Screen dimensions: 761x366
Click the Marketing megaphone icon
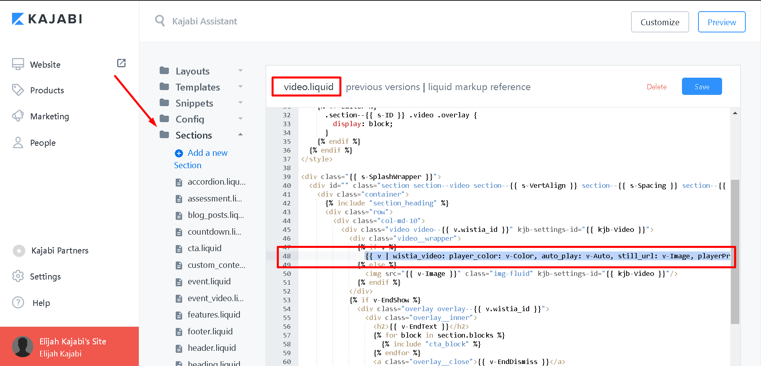point(18,116)
